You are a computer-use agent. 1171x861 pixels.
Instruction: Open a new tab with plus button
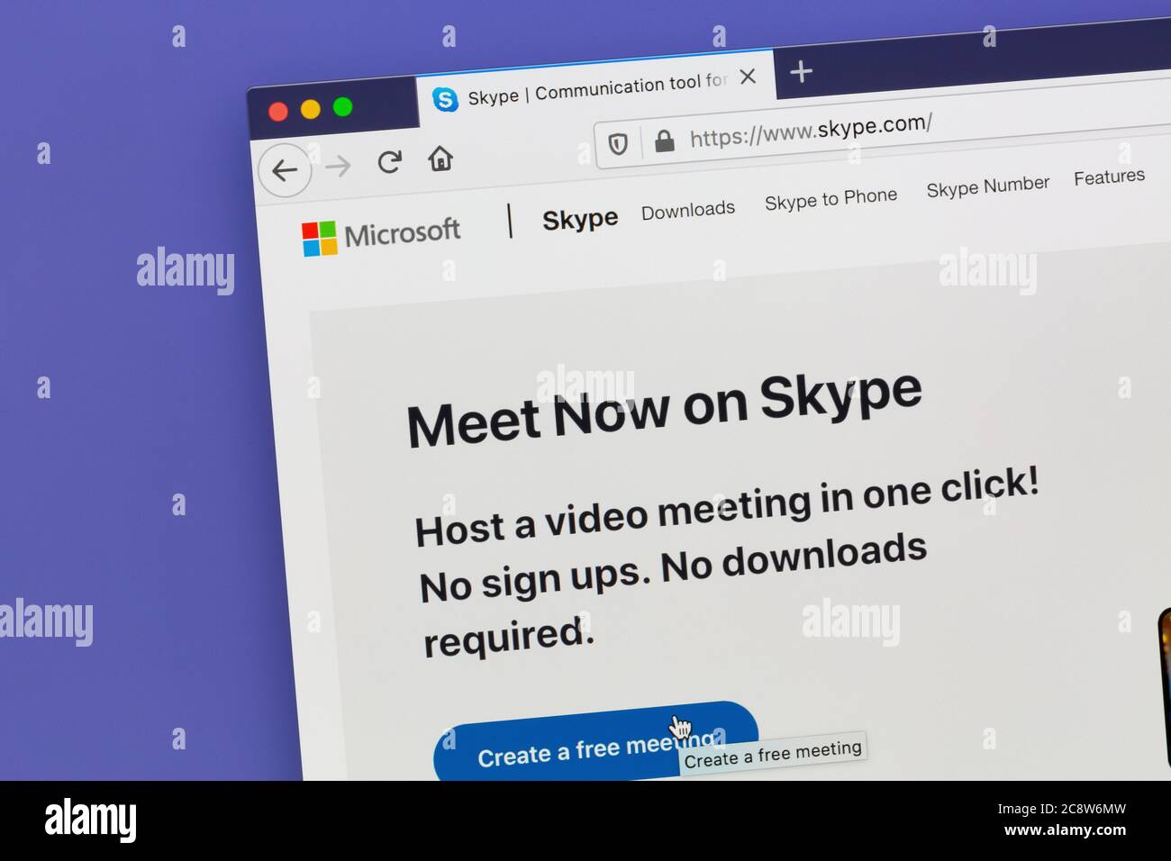point(801,70)
